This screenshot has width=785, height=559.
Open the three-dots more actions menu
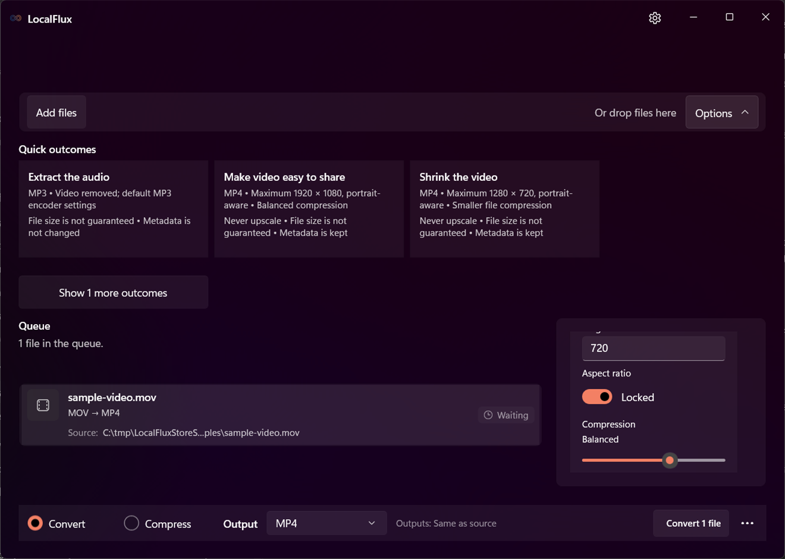748,523
